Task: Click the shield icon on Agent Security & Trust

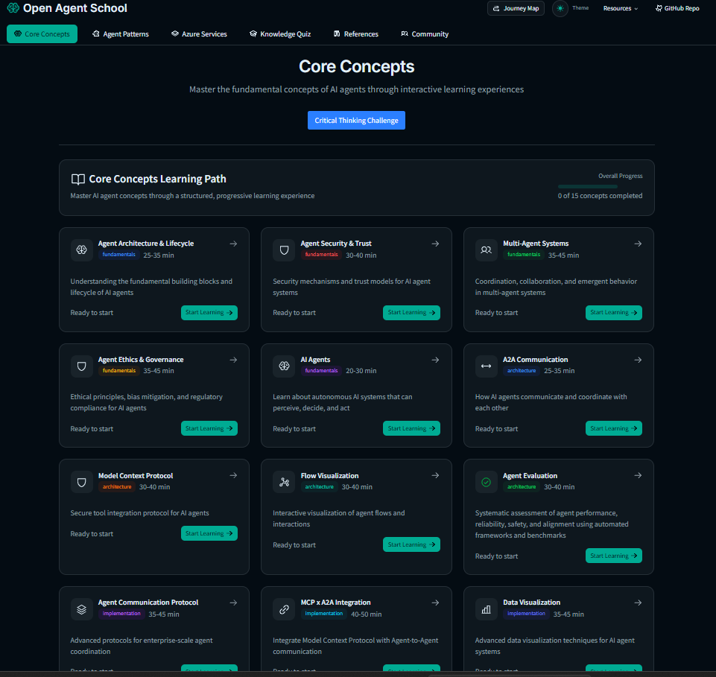Action: pos(284,249)
